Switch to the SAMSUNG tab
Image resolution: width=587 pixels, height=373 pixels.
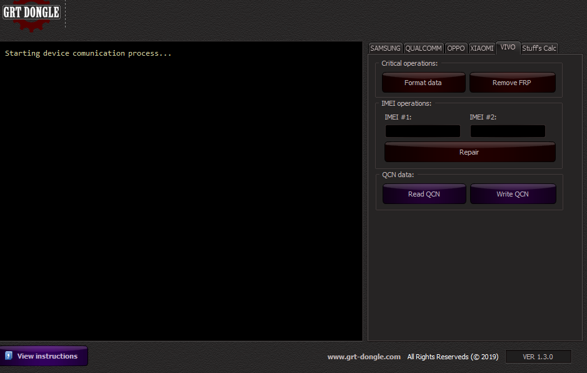coord(385,48)
